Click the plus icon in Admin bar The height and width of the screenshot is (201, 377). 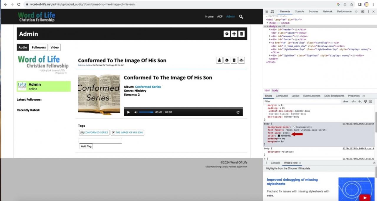[x=234, y=34]
